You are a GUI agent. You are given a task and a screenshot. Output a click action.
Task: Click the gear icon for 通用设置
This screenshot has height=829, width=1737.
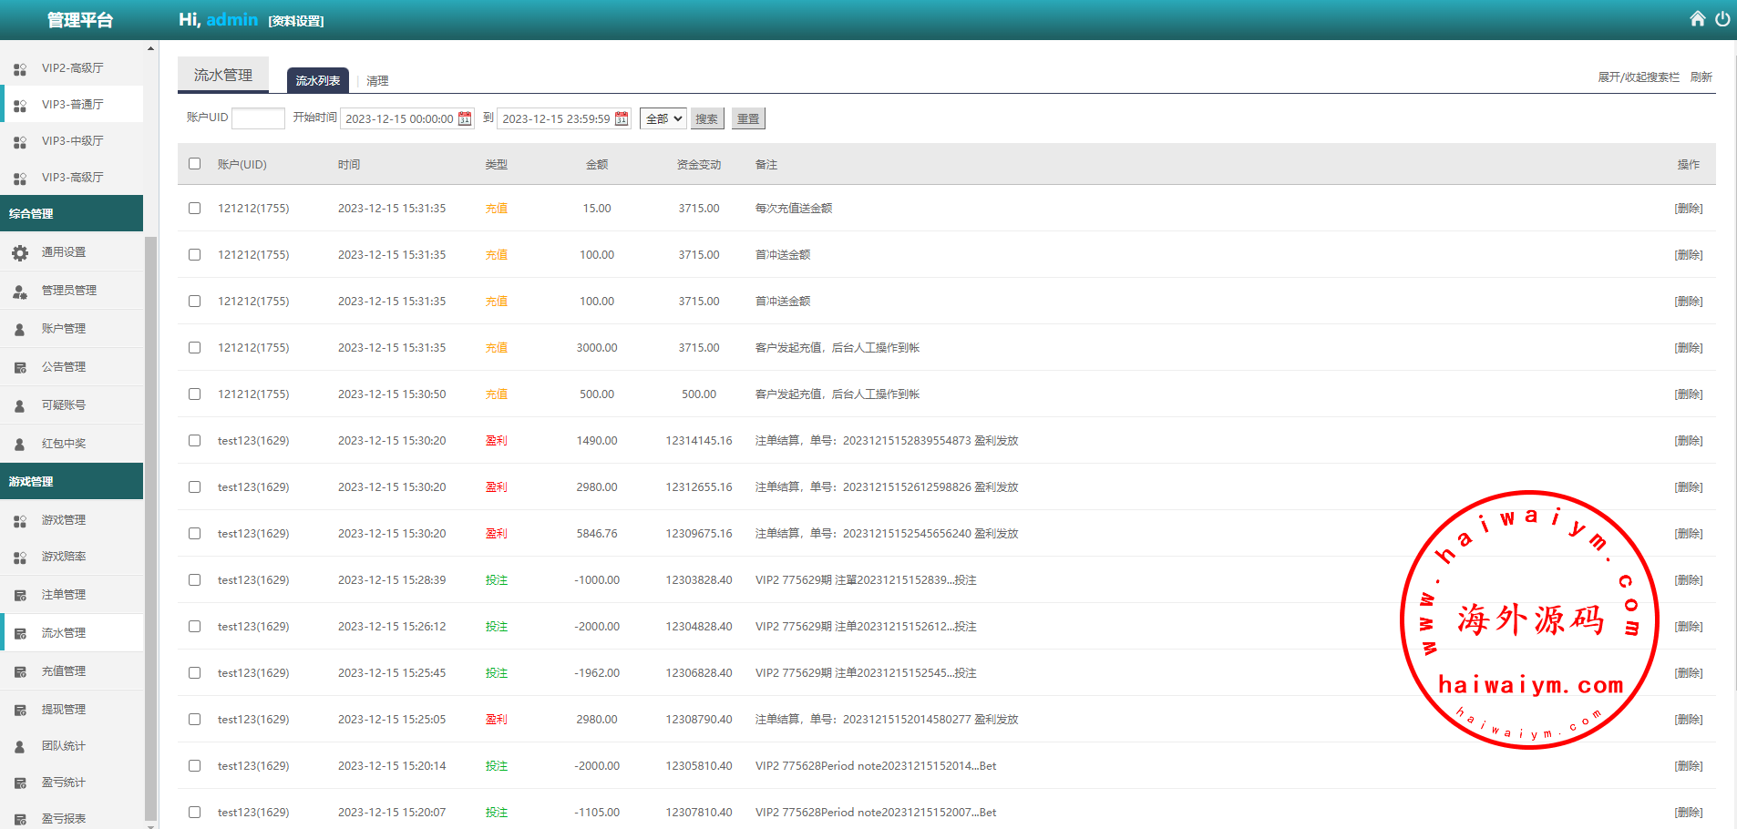coord(20,252)
